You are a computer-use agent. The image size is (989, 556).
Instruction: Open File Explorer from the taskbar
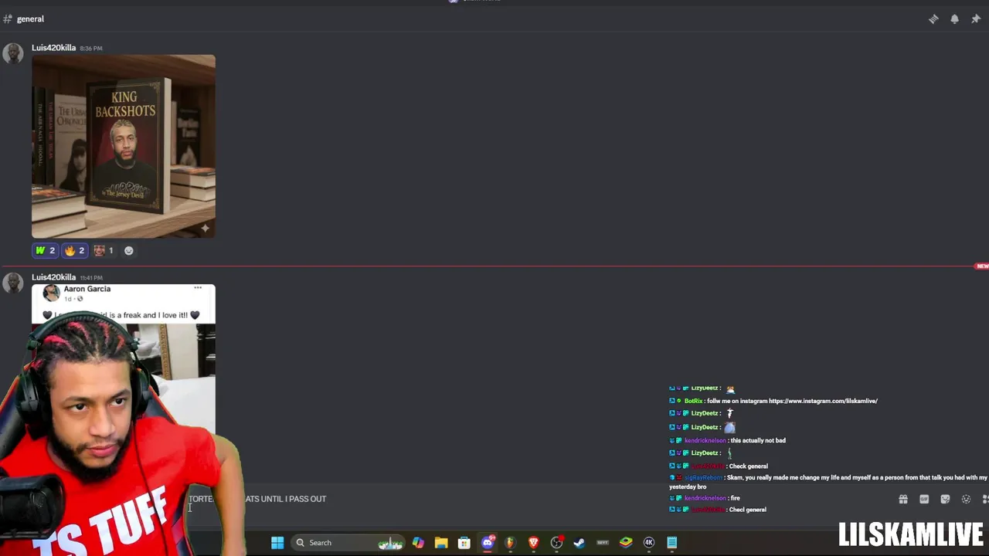(x=441, y=543)
